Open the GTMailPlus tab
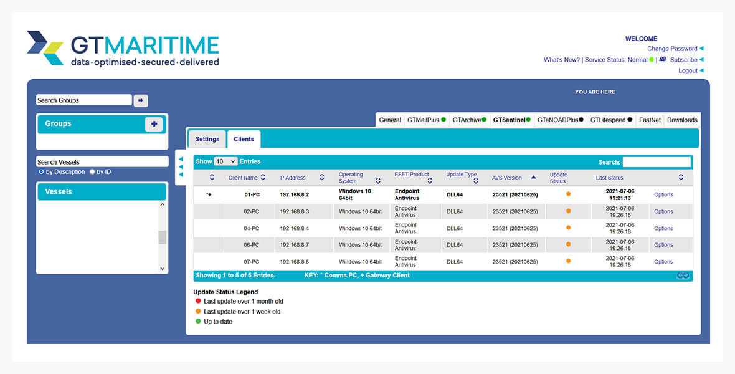 pos(426,120)
